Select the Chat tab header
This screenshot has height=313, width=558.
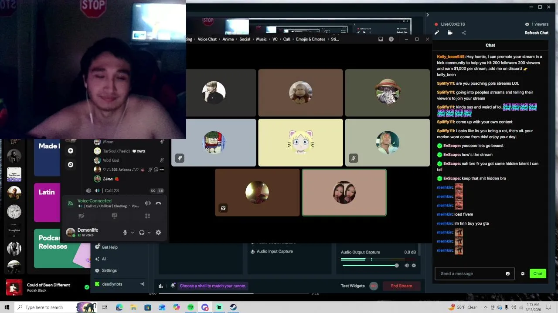click(x=490, y=45)
